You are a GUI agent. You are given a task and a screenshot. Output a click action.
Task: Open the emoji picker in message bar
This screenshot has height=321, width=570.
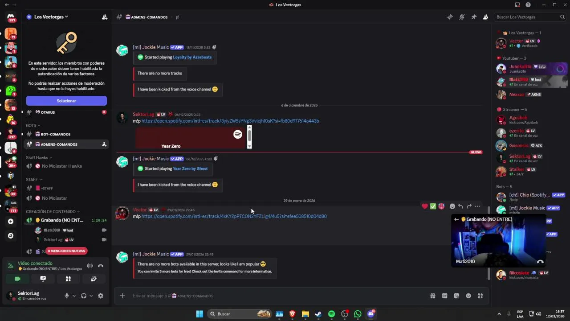468,296
